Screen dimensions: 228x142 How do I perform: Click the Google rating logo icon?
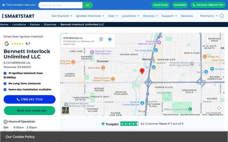(6, 44)
